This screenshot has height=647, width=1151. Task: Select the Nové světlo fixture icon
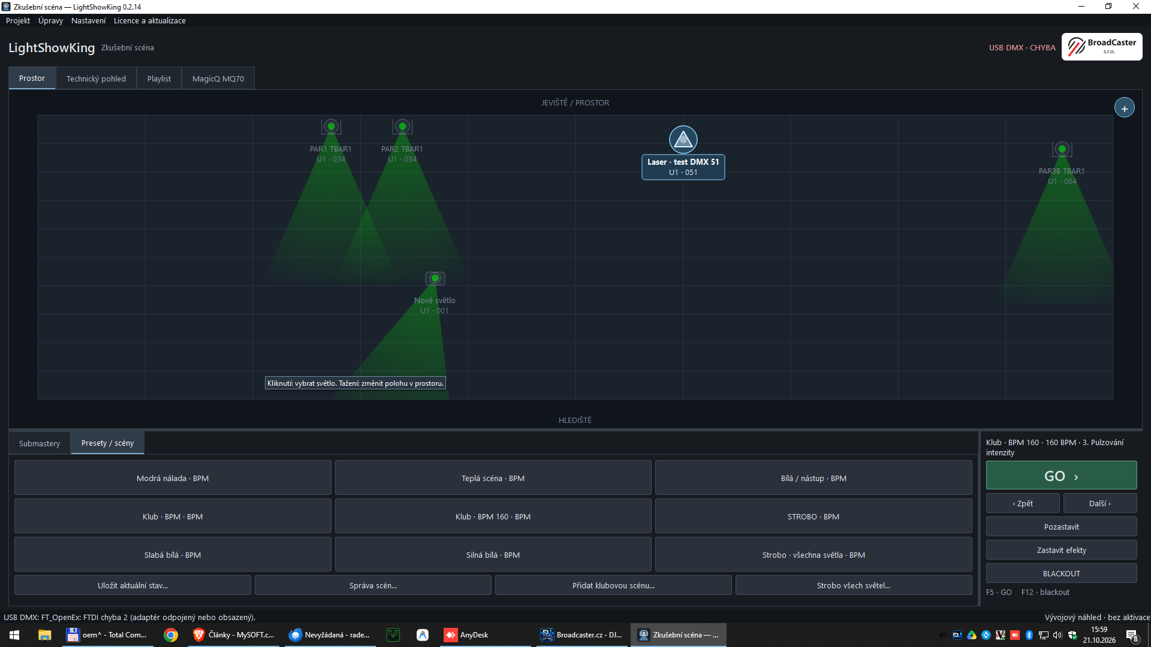coord(435,278)
